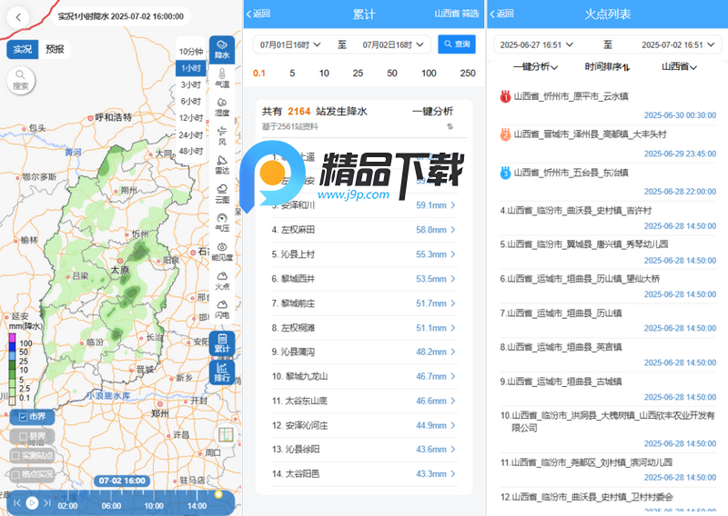The height and width of the screenshot is (516, 728).
Task: Open fire list start date 2025-06-27 16:51
Action: click(536, 45)
